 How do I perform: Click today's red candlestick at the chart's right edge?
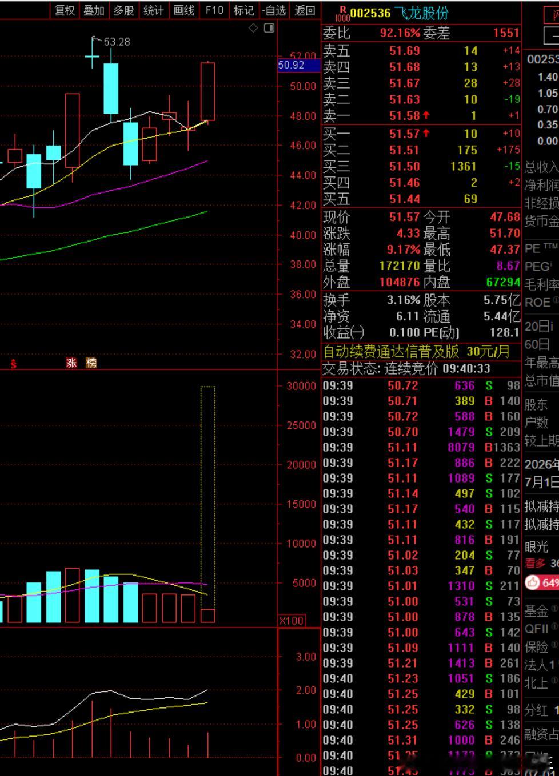208,91
